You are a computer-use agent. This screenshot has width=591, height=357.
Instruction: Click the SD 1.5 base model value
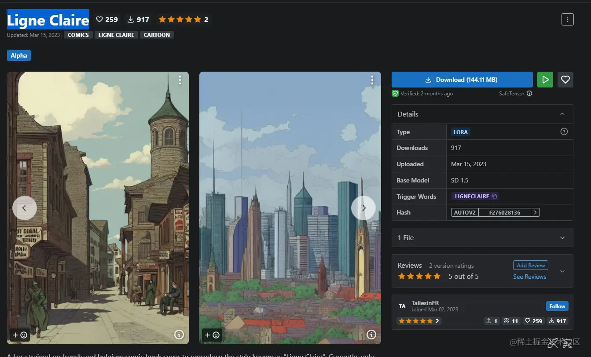[460, 180]
